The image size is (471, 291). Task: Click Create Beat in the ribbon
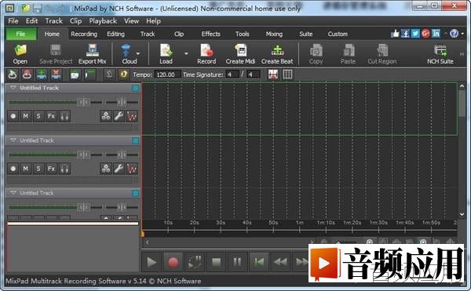(277, 54)
